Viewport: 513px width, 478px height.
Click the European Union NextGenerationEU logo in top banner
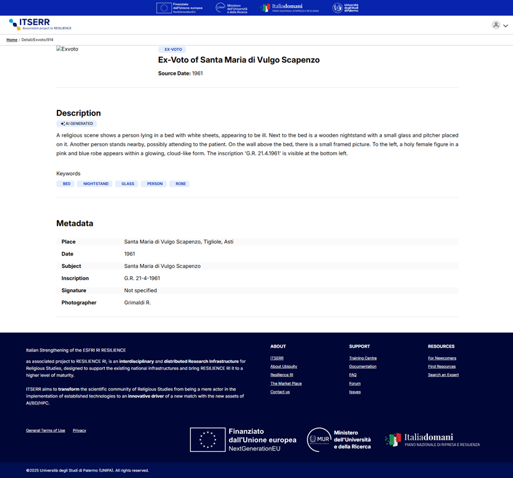(179, 8)
